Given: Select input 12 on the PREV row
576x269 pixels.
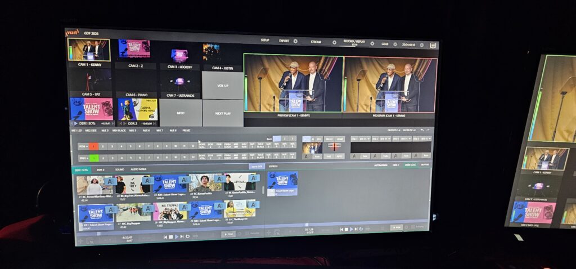Looking at the screenshot, I should coord(193,157).
